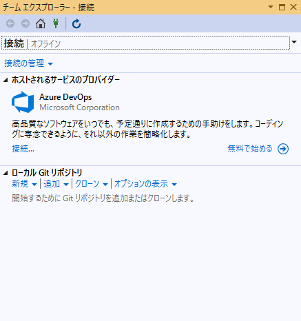The image size is (301, 321).
Task: Open the 接続 page header dropdown arrow
Action: click(294, 42)
